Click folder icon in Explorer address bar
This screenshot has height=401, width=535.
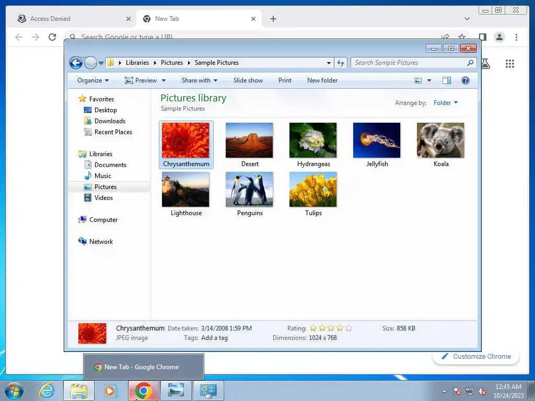pos(111,63)
